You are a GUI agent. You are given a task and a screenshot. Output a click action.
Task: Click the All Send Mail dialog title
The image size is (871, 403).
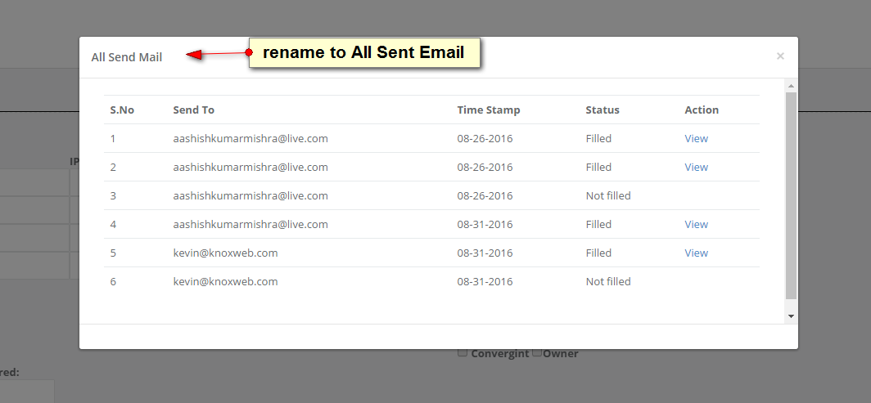[127, 57]
